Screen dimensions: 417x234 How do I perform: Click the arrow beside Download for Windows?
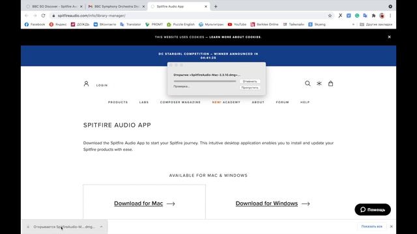point(306,203)
